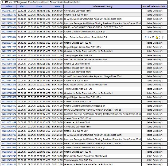168x166 pixels.
Task: Open article number 142229560153
Action: click(x=9, y=23)
